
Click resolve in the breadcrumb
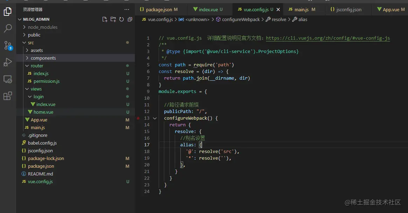pyautogui.click(x=279, y=19)
